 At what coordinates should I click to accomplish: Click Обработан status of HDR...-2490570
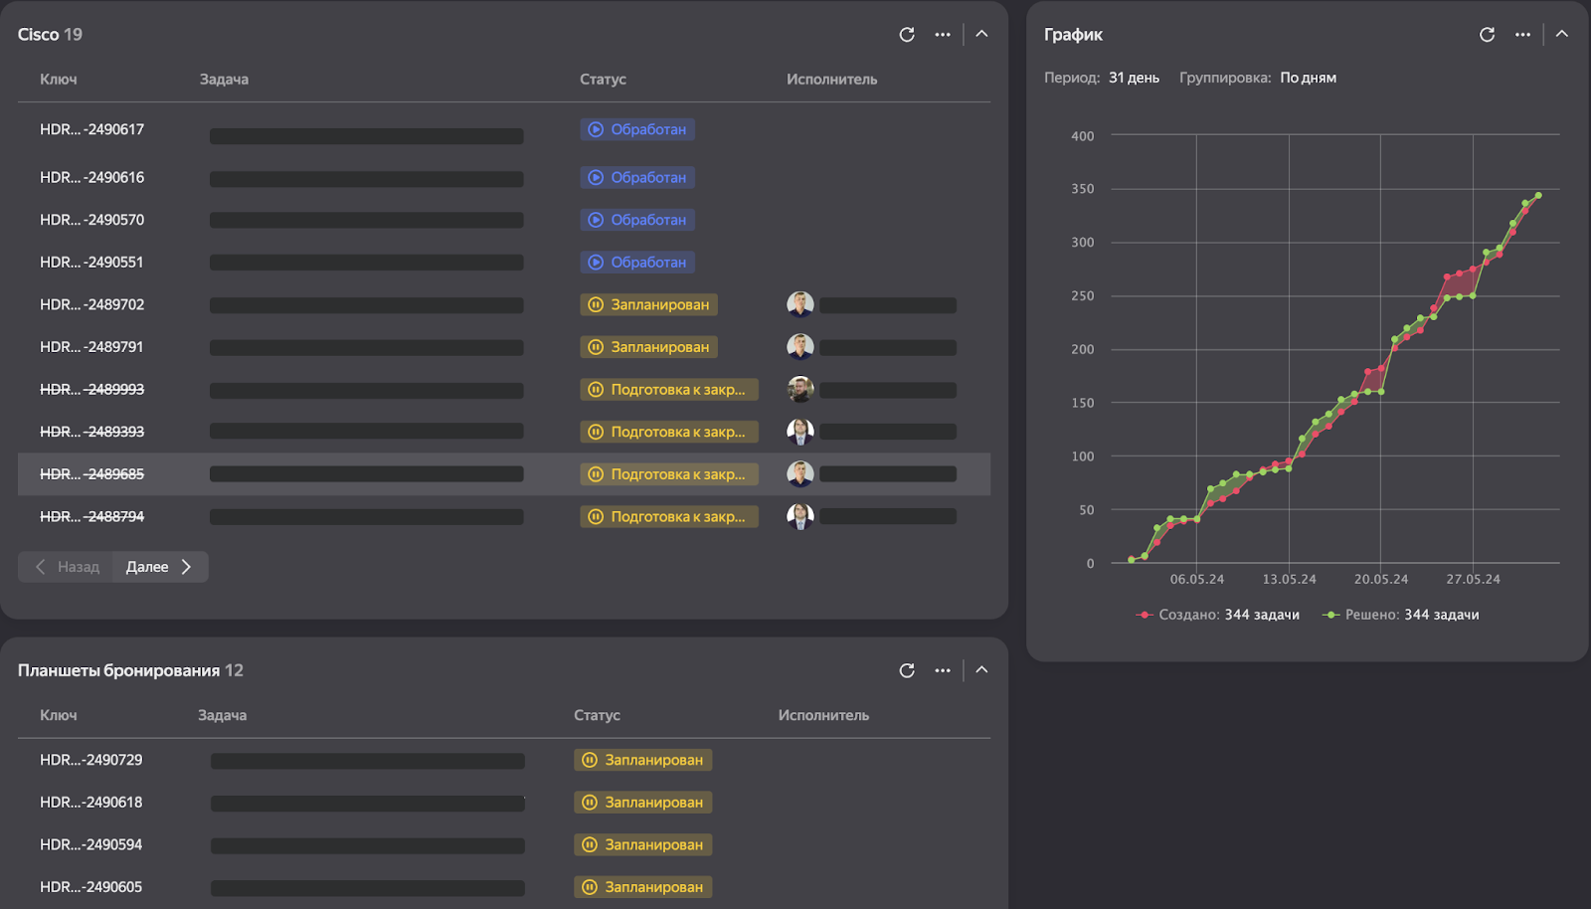click(x=637, y=220)
